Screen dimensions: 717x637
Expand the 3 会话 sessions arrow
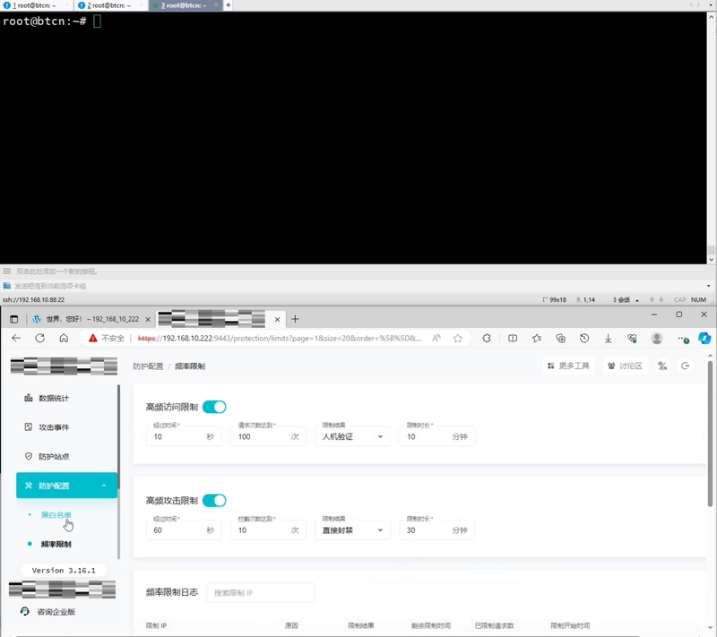pos(637,300)
